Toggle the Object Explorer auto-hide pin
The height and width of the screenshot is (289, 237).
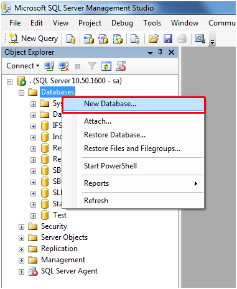160,52
